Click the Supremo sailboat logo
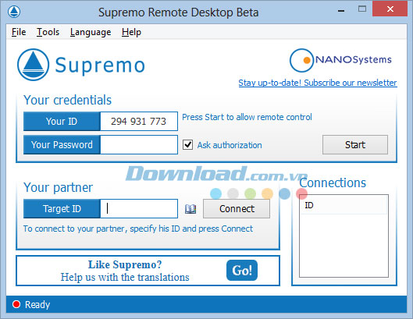This screenshot has width=413, height=319. pyautogui.click(x=34, y=65)
